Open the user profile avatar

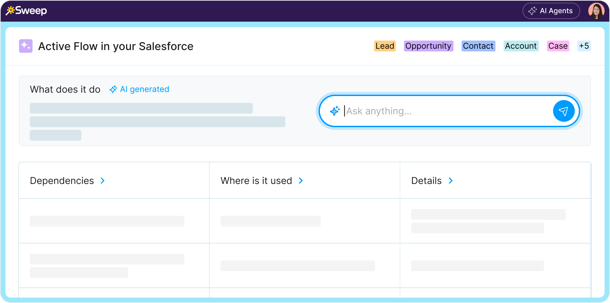[x=596, y=11]
